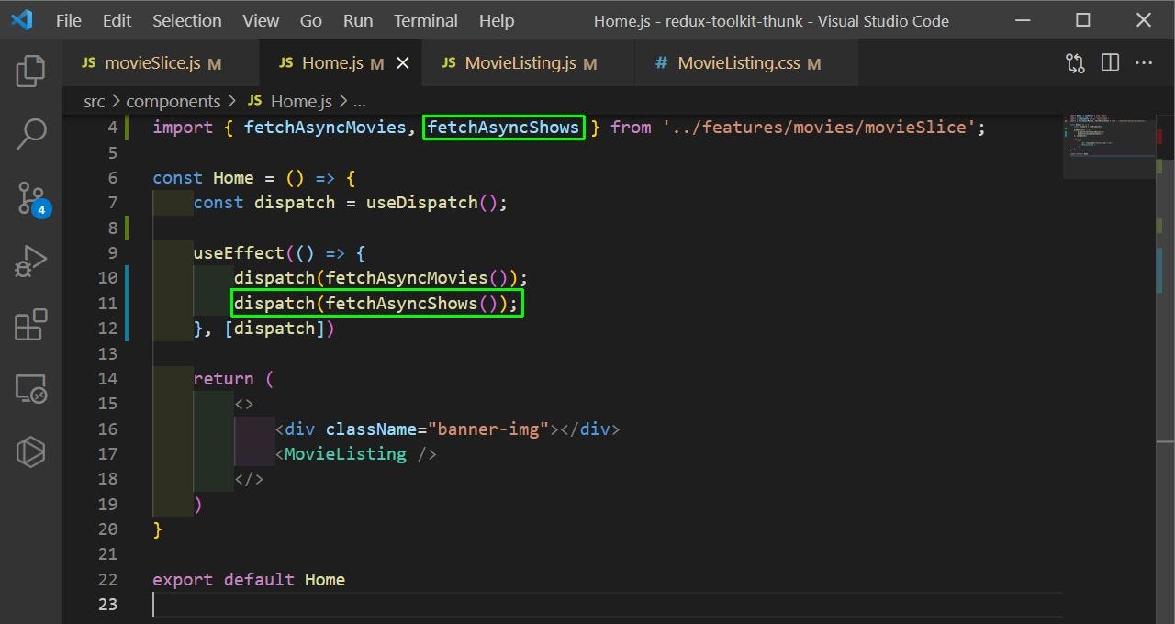The width and height of the screenshot is (1175, 624).
Task: Click the return keyword on line 14
Action: 223,379
